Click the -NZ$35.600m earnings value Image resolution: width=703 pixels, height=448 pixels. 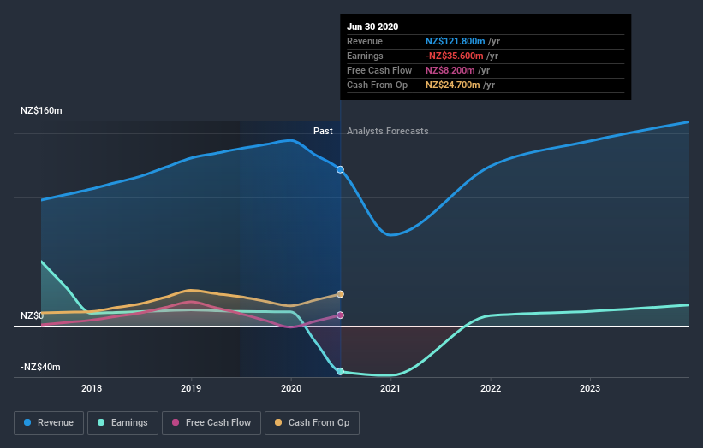click(454, 56)
